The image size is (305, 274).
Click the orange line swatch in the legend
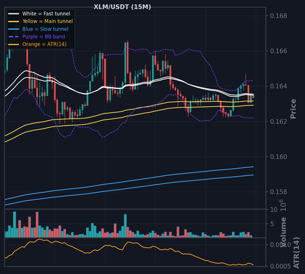coord(13,44)
